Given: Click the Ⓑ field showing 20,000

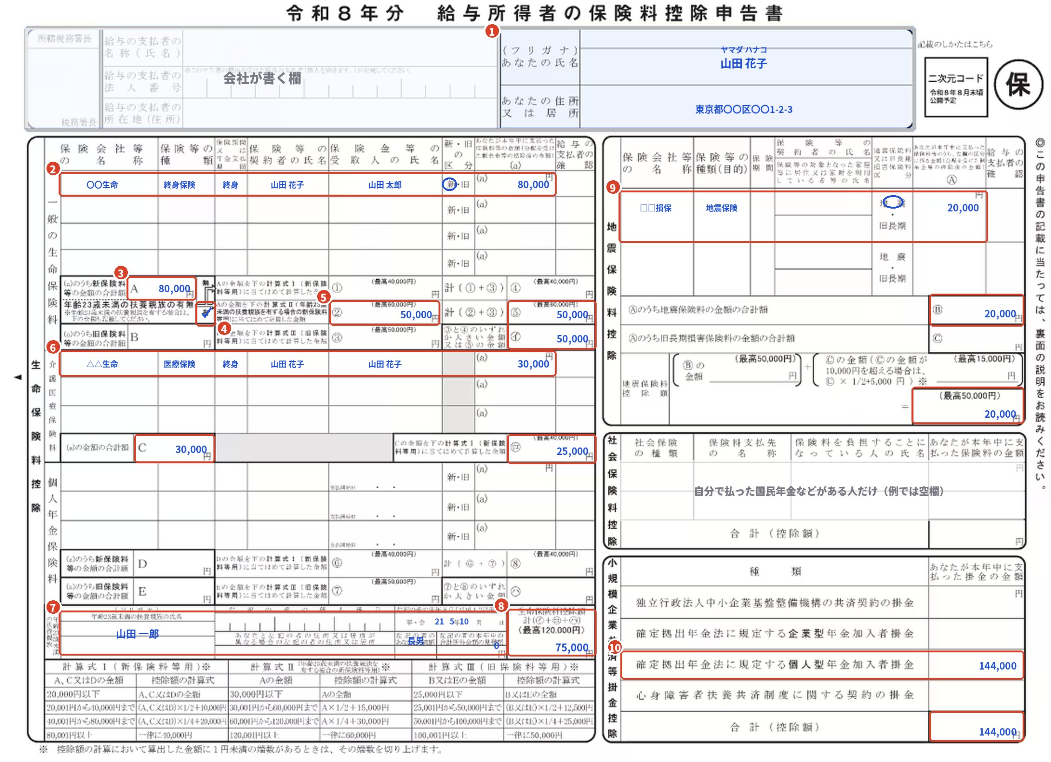Looking at the screenshot, I should click(x=977, y=310).
